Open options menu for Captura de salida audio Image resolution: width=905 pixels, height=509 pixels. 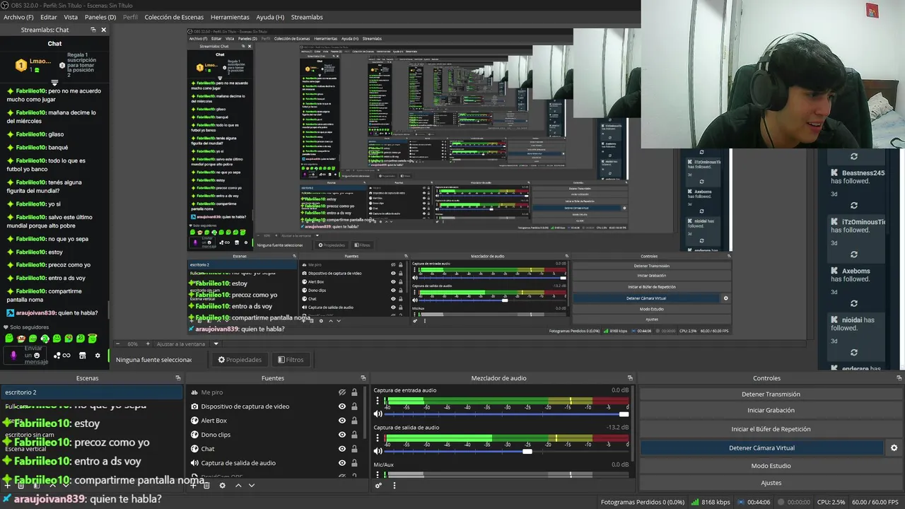point(378,438)
